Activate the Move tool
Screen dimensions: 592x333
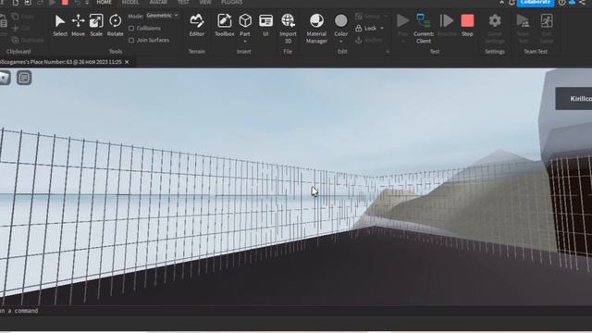pyautogui.click(x=78, y=25)
